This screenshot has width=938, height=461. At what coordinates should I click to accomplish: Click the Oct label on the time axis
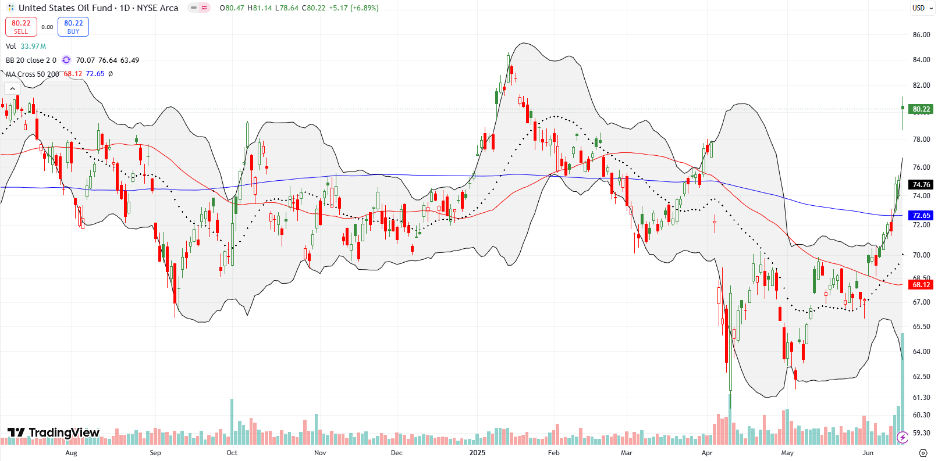click(x=232, y=453)
